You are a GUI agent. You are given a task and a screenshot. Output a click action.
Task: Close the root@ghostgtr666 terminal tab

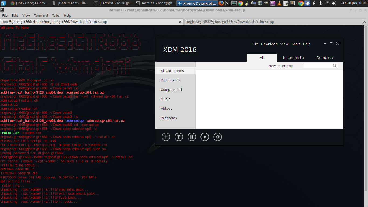[x=180, y=22]
